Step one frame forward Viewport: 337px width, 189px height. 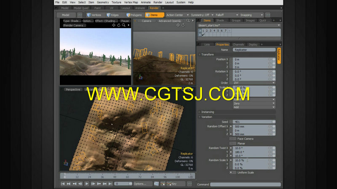pyautogui.click(x=93, y=184)
